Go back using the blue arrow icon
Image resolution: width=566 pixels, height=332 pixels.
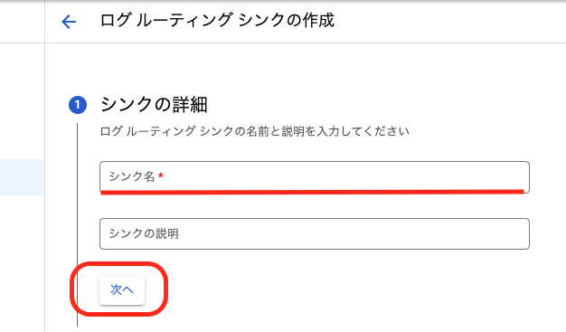69,22
